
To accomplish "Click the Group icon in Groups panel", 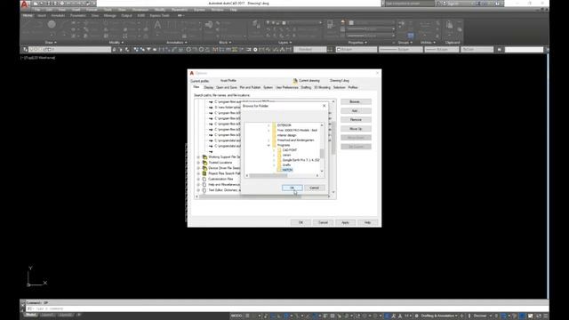I will [x=401, y=24].
